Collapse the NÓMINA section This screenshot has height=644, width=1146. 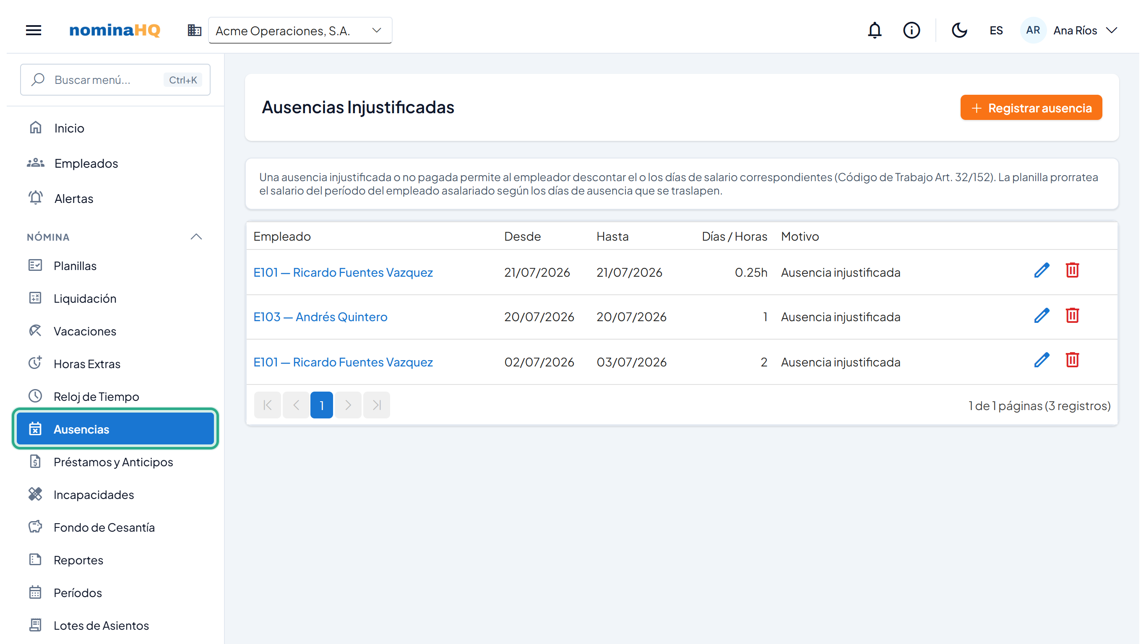[196, 236]
